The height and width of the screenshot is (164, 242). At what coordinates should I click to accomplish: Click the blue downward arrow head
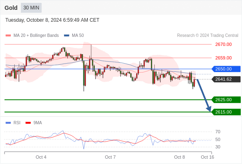[209, 109]
